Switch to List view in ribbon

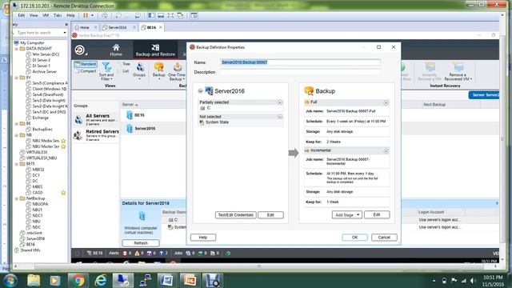pyautogui.click(x=126, y=71)
